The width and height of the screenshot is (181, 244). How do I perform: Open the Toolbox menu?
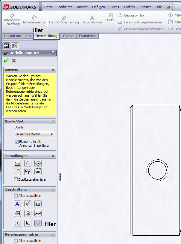click(129, 7)
